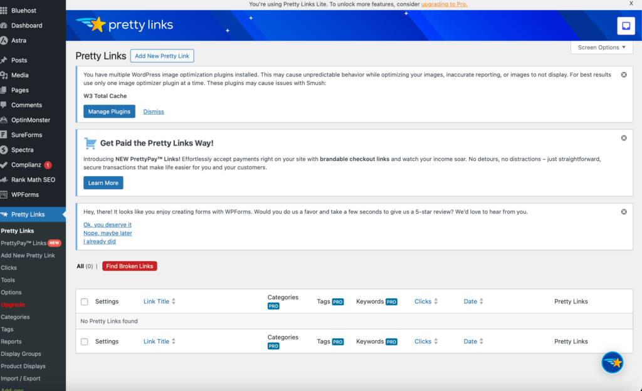This screenshot has height=391, width=642.
Task: Open the Screen Options dropdown
Action: click(x=601, y=47)
